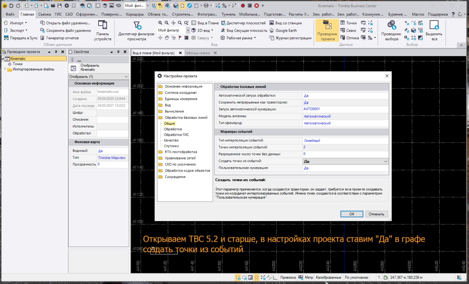Screen dimensions: 469x284
Task: Switch to the Съемка ribbon tab
Action: tap(45, 14)
